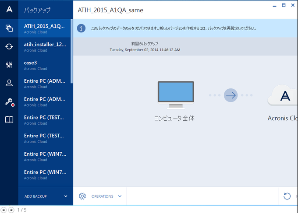Maximize the Acronis window
Viewport: 298px width, 213px height.
[x=284, y=5]
